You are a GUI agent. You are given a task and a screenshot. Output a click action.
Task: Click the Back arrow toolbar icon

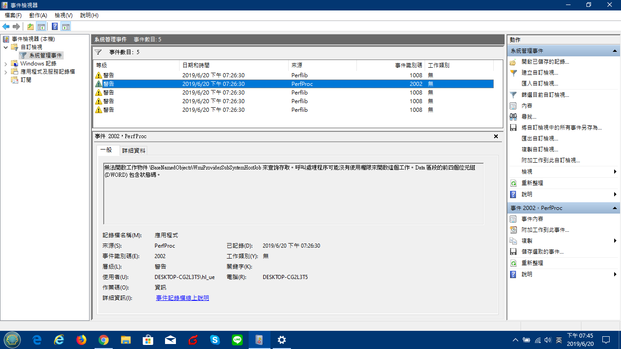[6, 26]
